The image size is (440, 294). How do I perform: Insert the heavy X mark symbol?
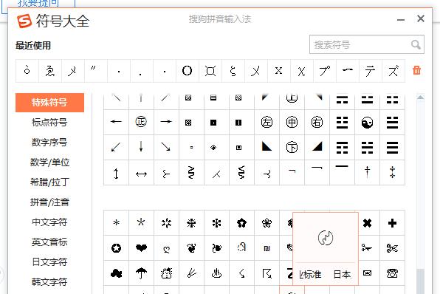click(367, 223)
